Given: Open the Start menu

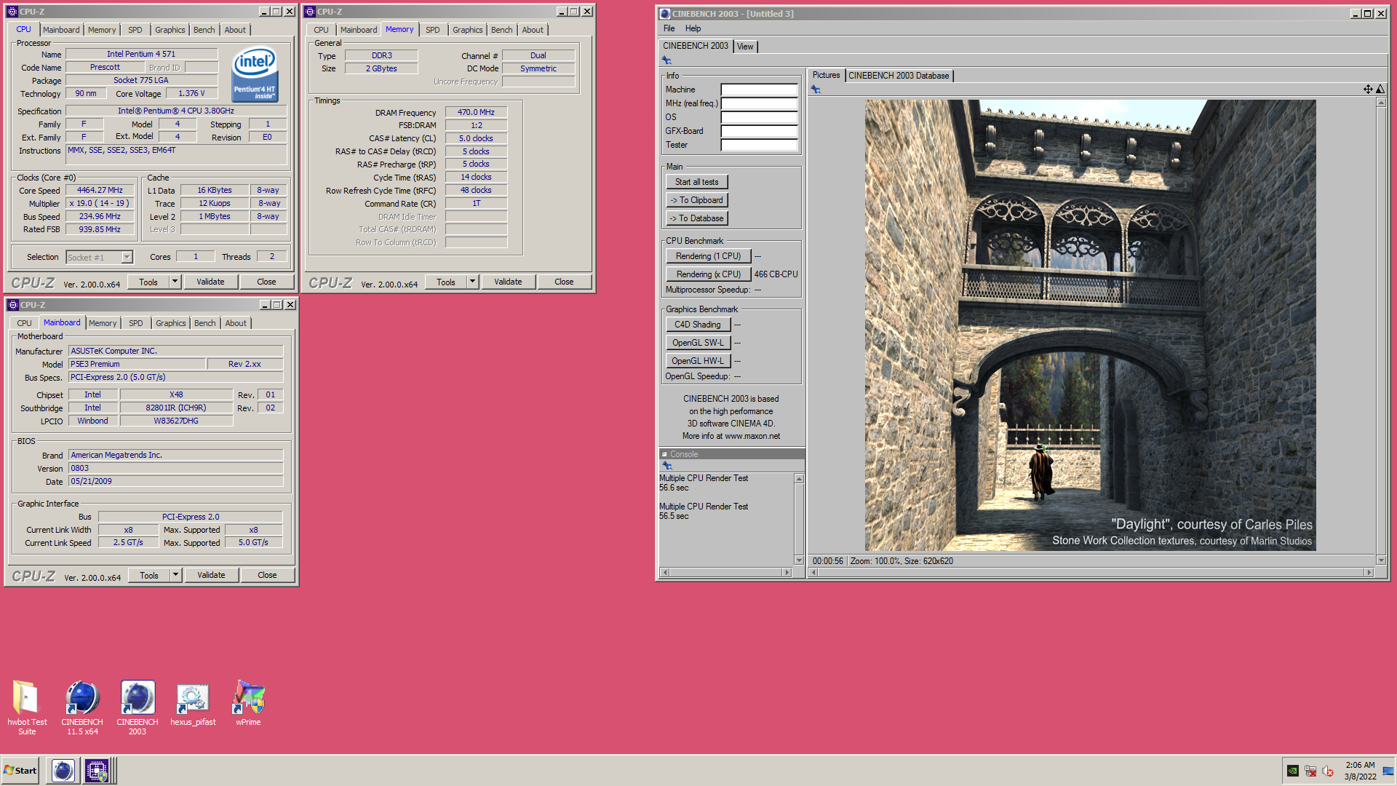Looking at the screenshot, I should pos(20,770).
